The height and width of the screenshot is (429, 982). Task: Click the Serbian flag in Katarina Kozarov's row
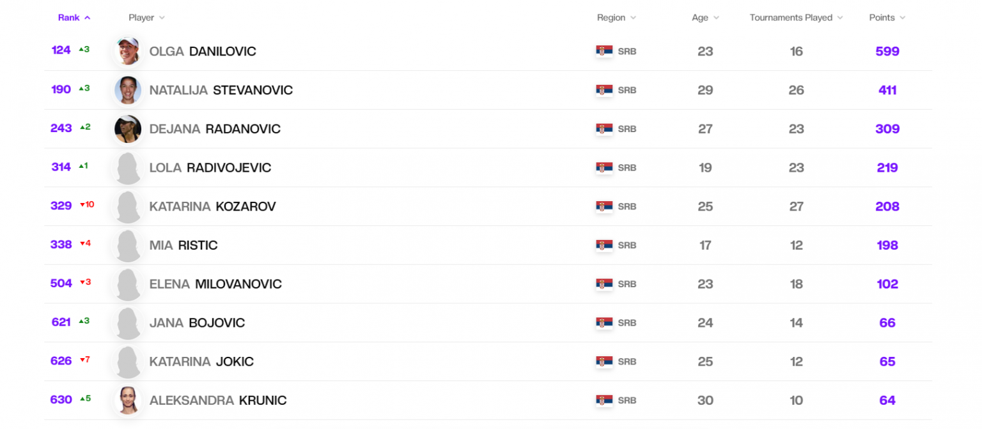604,207
